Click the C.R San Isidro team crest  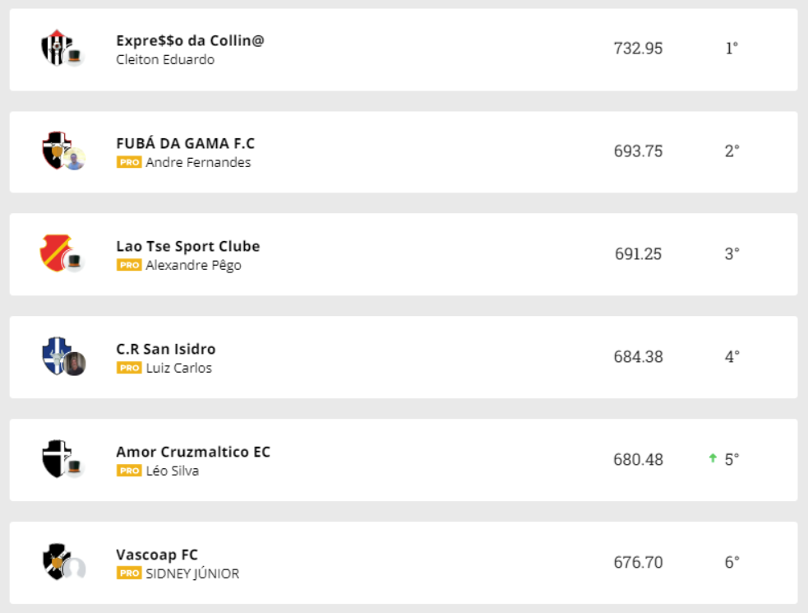[x=56, y=355]
